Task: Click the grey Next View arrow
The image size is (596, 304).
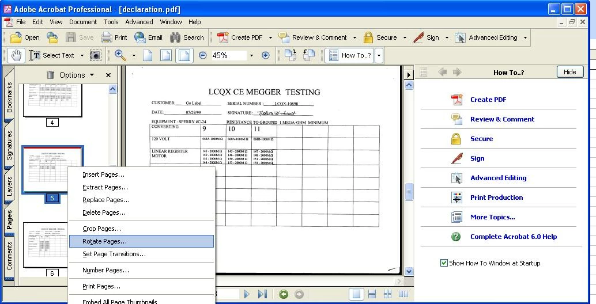Action: point(299,294)
